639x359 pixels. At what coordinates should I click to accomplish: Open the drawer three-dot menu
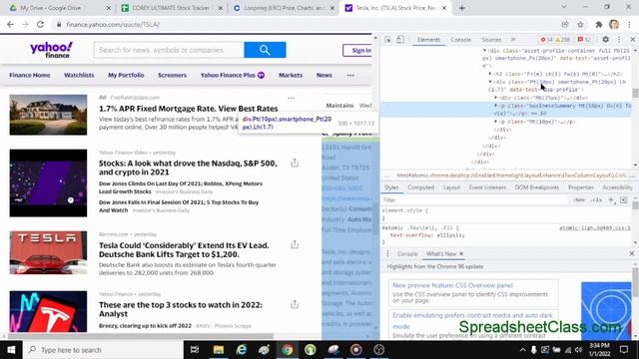pos(387,253)
